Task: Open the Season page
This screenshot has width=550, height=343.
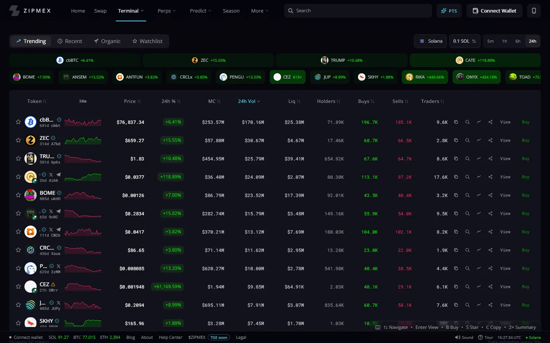Action: 231,11
